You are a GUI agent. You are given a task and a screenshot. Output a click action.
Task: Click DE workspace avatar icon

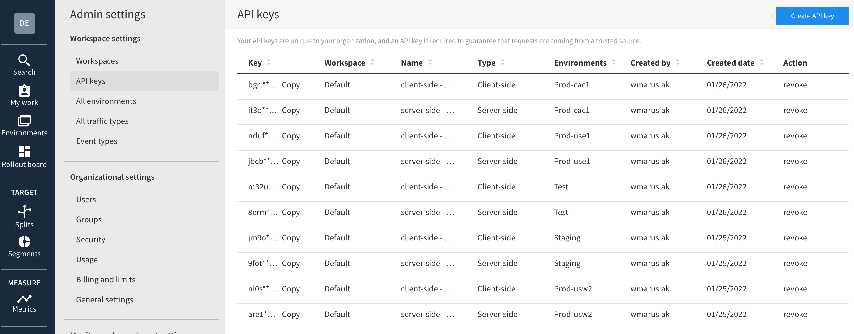click(x=24, y=23)
